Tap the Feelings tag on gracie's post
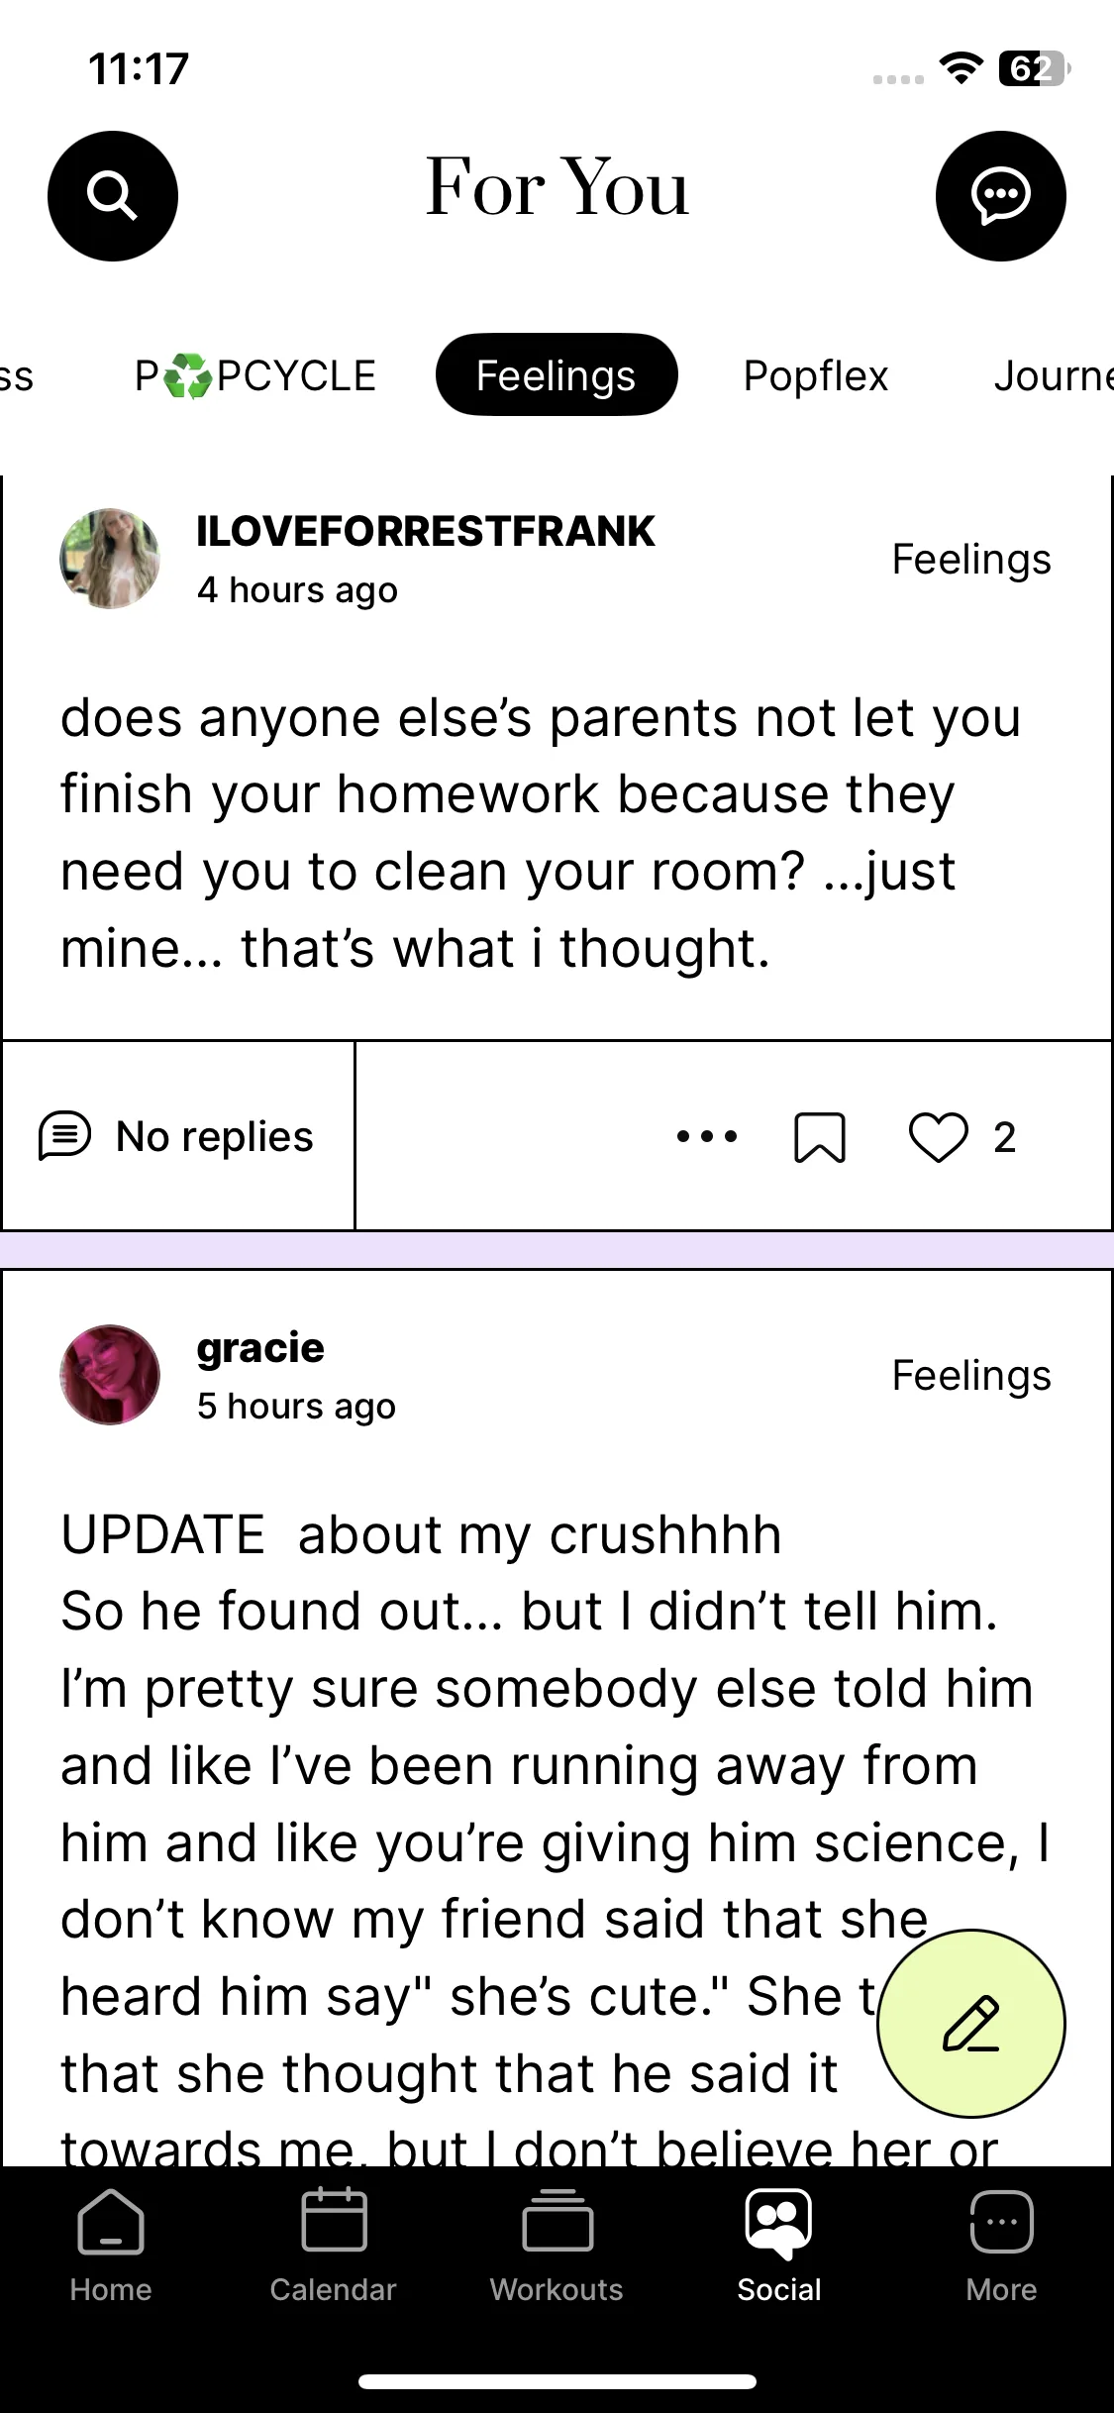 pos(971,1375)
